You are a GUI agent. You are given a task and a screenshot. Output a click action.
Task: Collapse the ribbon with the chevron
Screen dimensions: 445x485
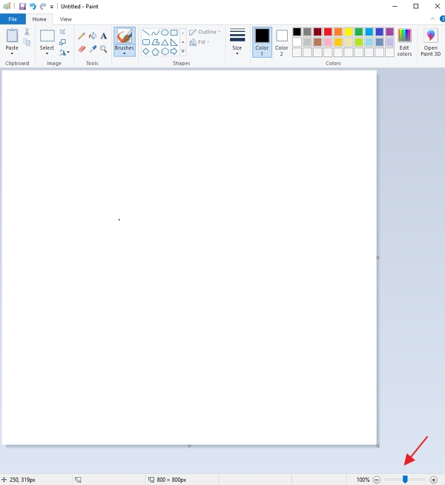(432, 19)
